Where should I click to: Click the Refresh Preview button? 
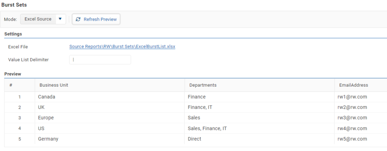[96, 19]
